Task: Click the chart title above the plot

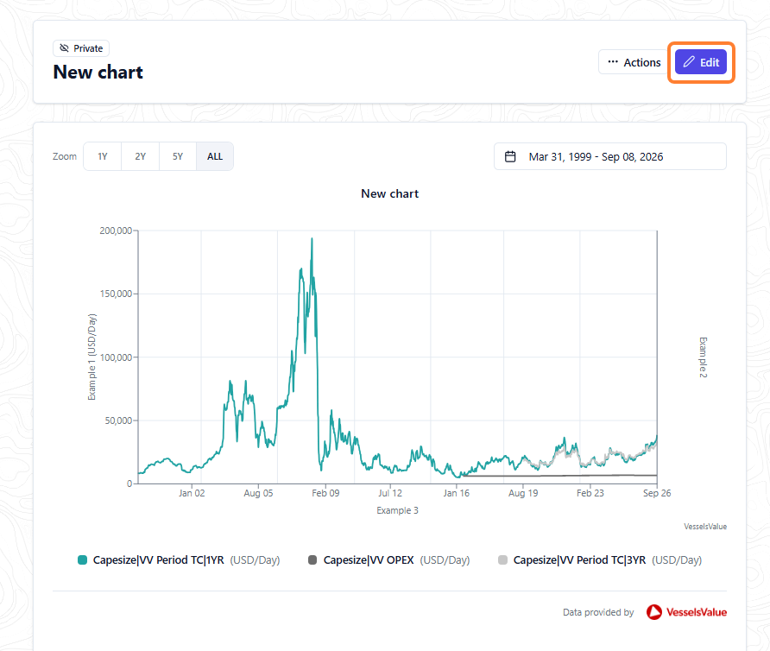Action: coord(390,193)
